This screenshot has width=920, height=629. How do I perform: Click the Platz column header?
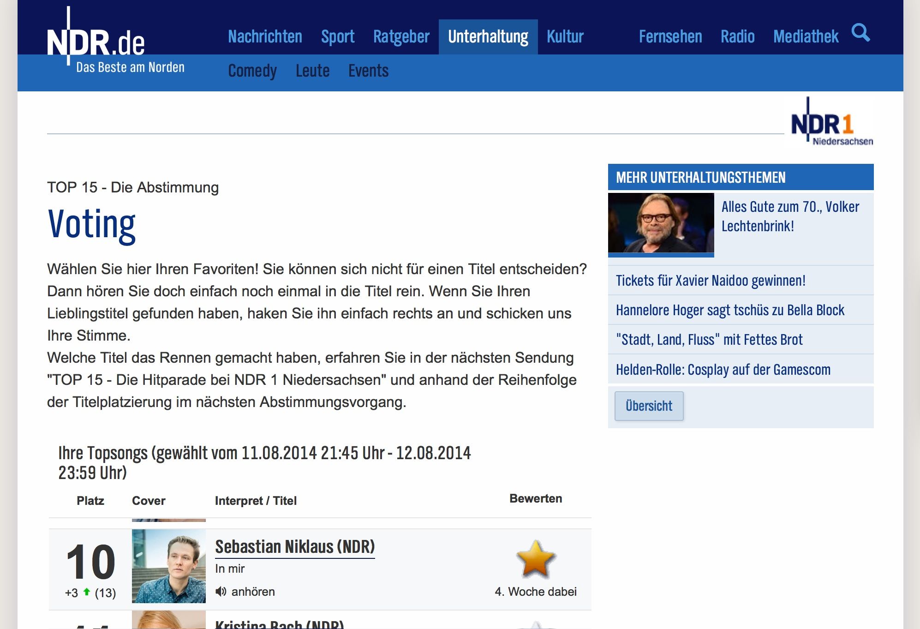90,501
